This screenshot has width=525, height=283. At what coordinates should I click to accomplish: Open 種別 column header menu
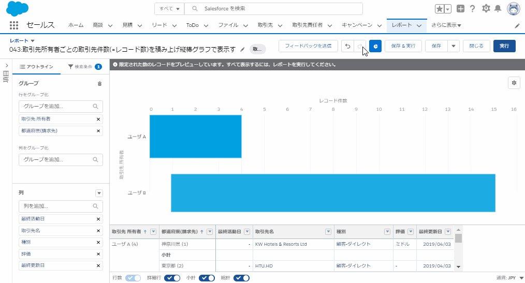pos(387,231)
